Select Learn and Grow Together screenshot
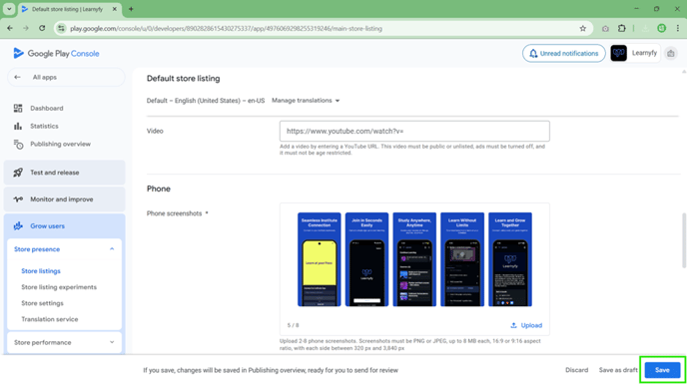Image resolution: width=687 pixels, height=385 pixels. click(x=510, y=259)
